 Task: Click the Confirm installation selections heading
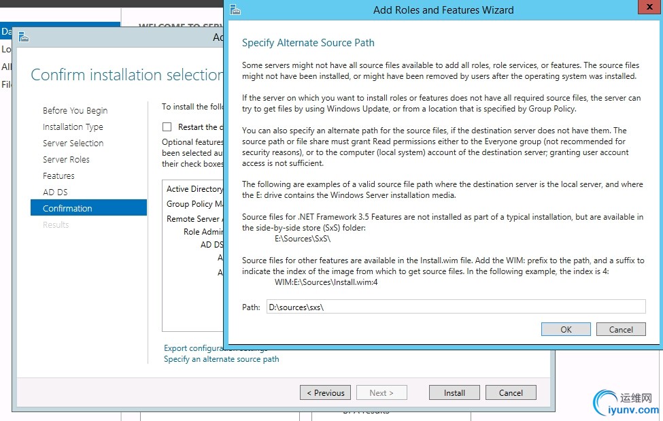click(x=127, y=75)
